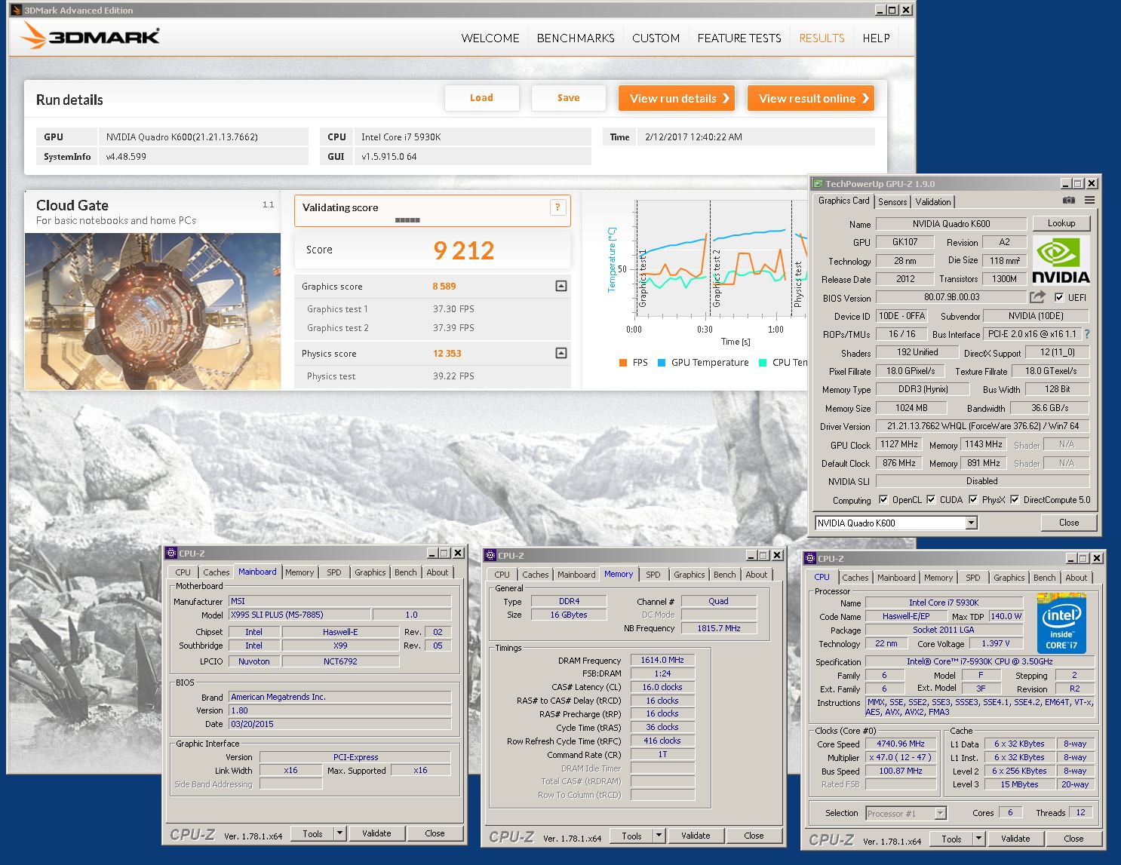Click View run details button
The image size is (1121, 865).
[677, 98]
